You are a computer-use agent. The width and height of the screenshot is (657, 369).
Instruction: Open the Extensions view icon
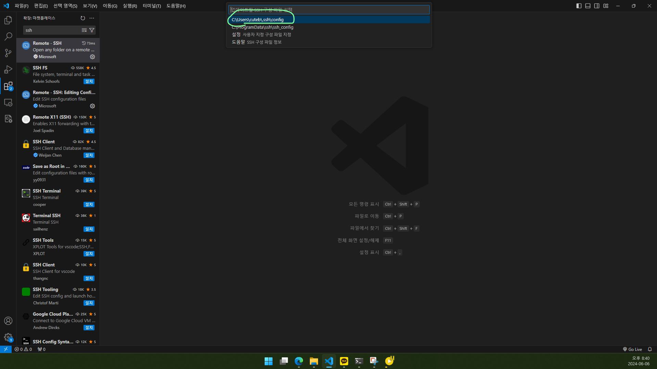coord(8,86)
